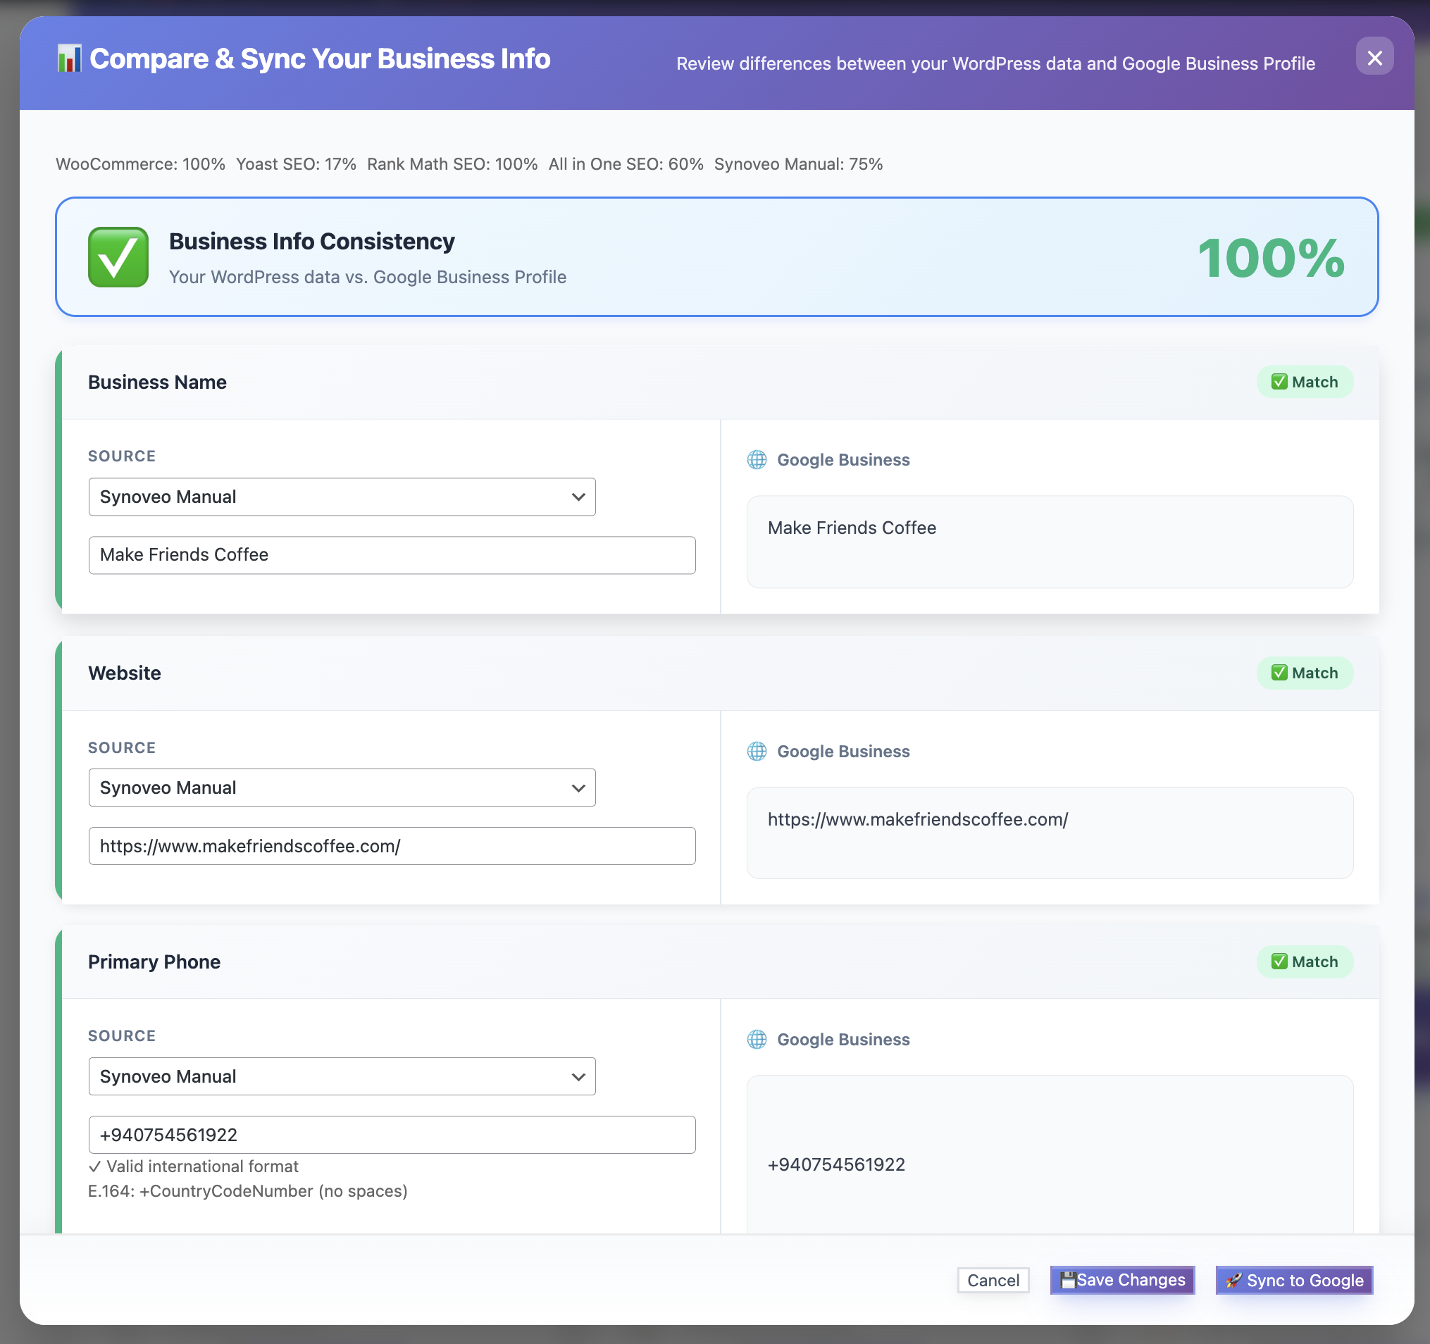
Task: Toggle the Match badge for Primary Phone
Action: [1305, 962]
